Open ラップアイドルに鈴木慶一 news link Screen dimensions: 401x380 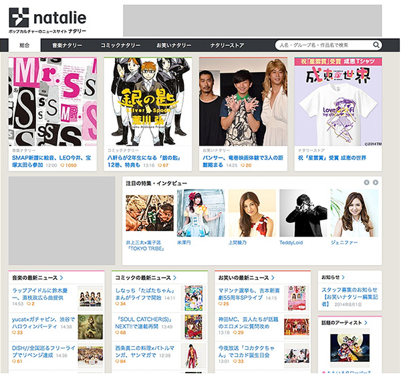pyautogui.click(x=40, y=294)
